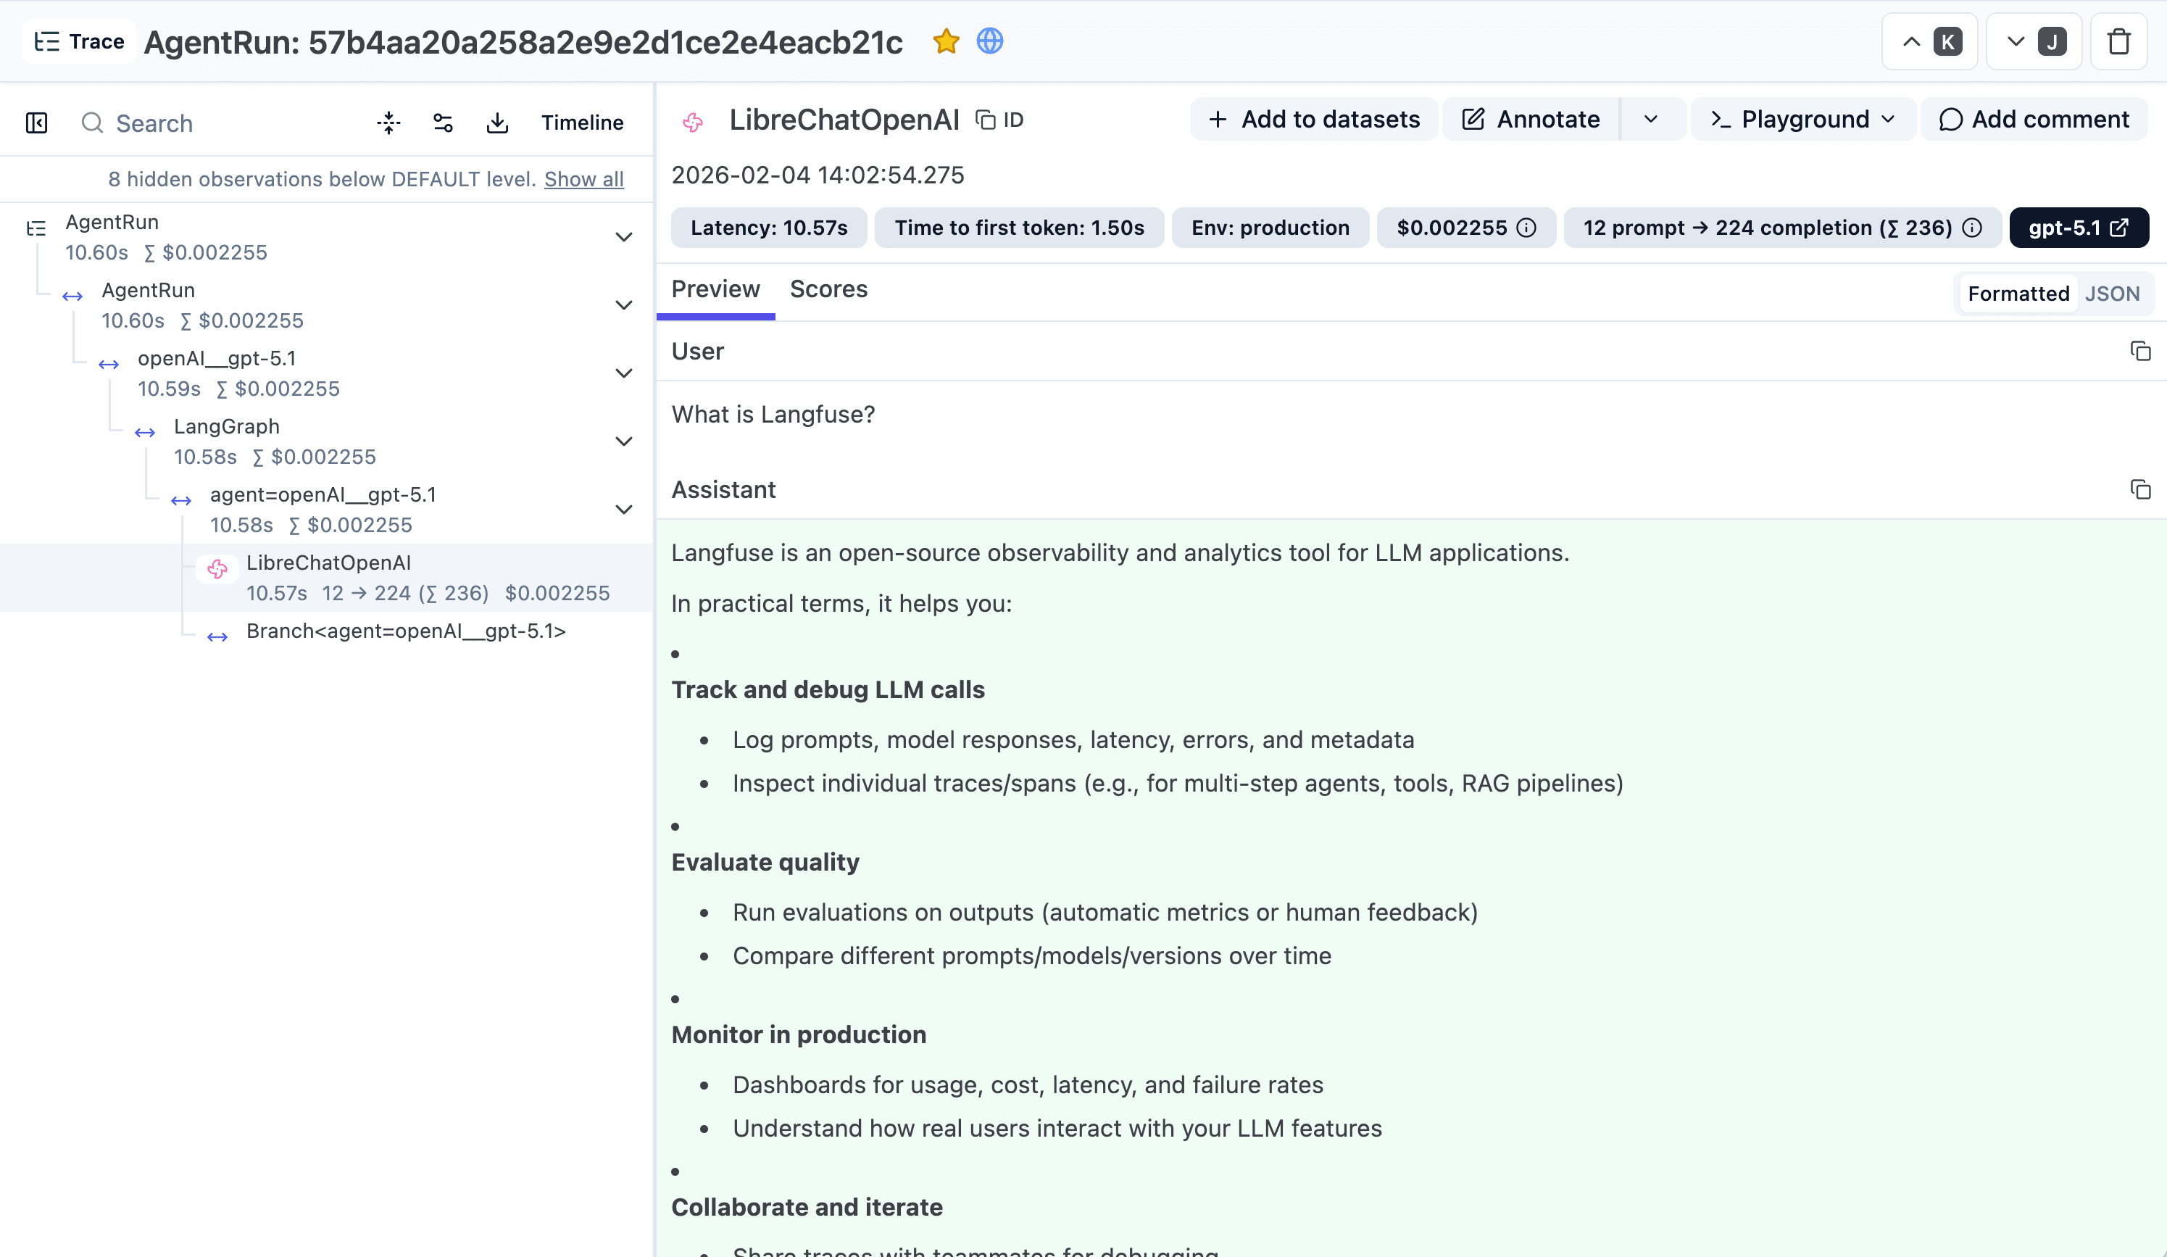The height and width of the screenshot is (1257, 2167).
Task: Copy the Assistant response content
Action: click(x=2139, y=489)
